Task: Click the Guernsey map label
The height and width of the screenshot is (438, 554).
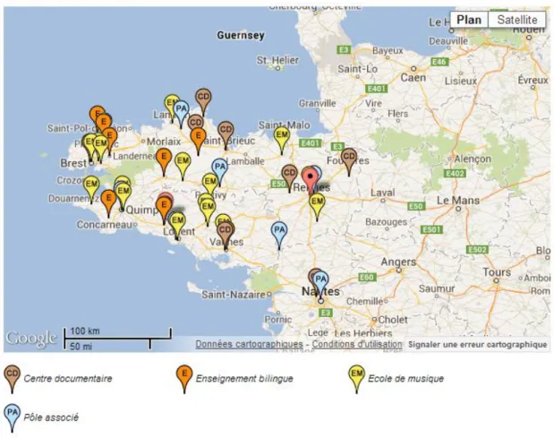Action: (240, 35)
